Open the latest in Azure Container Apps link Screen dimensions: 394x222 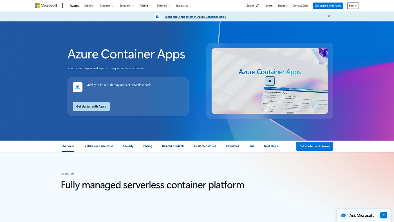point(195,17)
